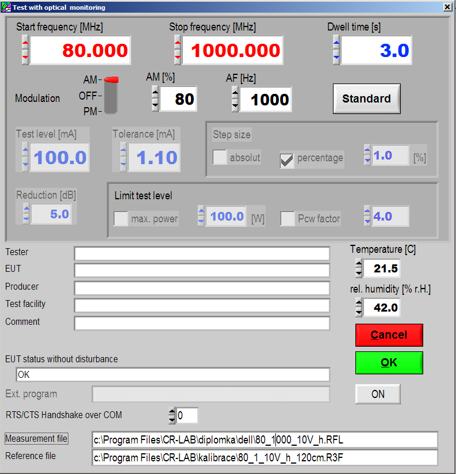Viewport: 456px width, 474px height.
Task: Lower Dwell time with down arrow
Action: tap(336, 57)
